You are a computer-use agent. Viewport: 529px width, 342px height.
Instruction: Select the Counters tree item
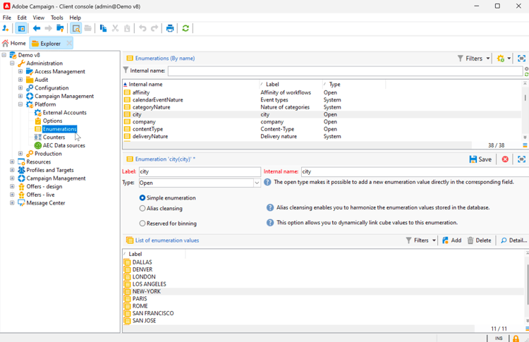point(54,138)
